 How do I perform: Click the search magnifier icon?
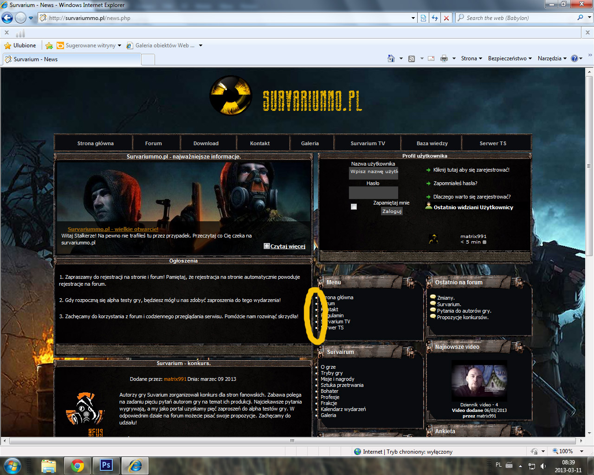tap(580, 18)
